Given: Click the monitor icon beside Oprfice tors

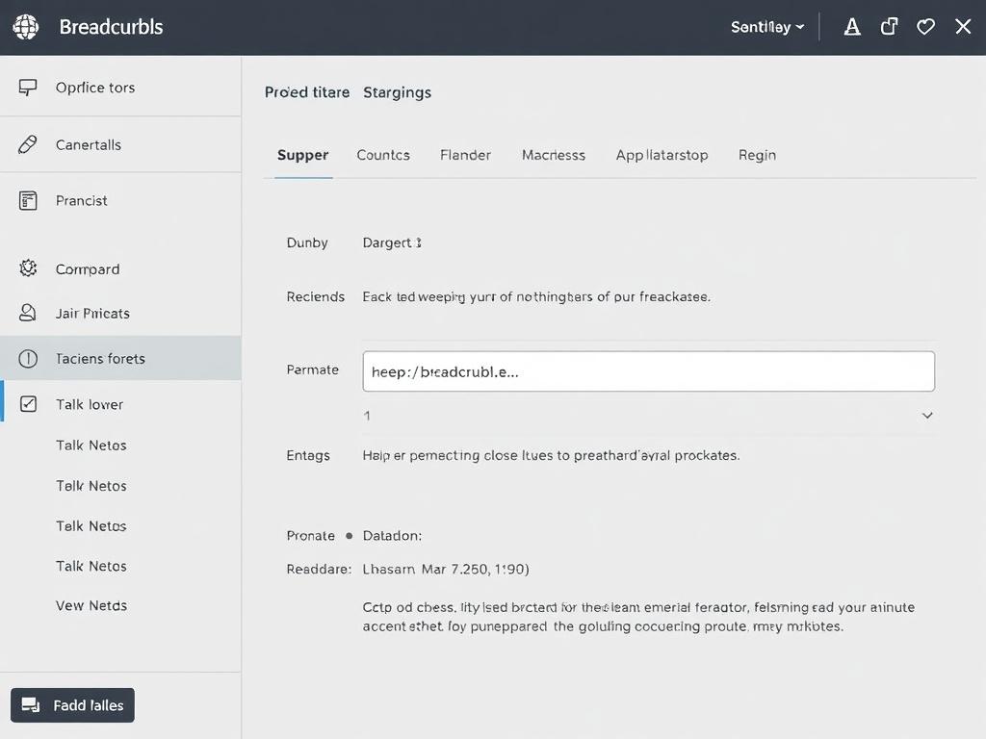Looking at the screenshot, I should point(28,88).
